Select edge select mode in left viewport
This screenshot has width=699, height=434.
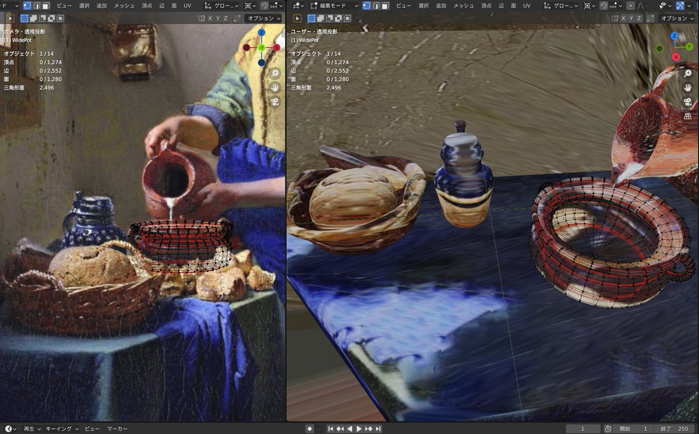click(37, 5)
